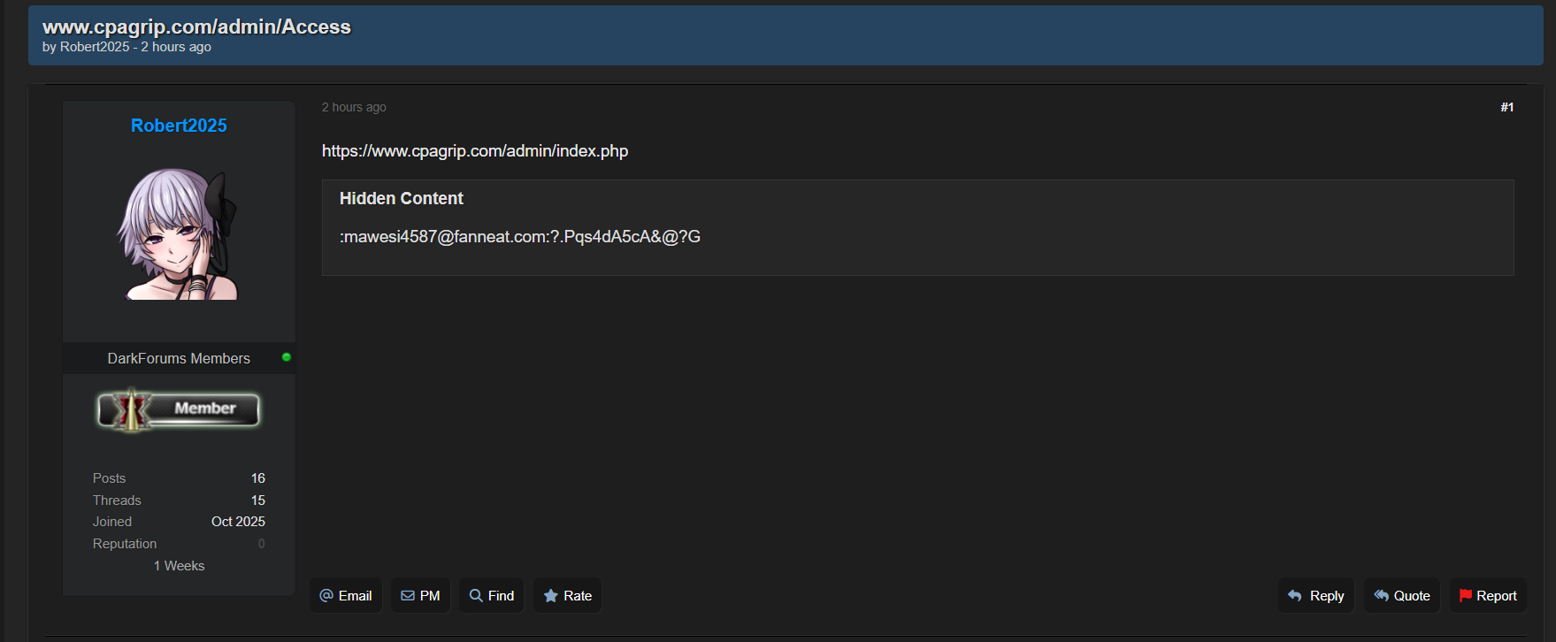
Task: Click the thread title in the header
Action: point(196,27)
